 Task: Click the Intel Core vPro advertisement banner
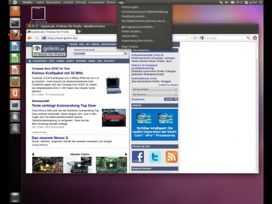pyautogui.click(x=155, y=125)
